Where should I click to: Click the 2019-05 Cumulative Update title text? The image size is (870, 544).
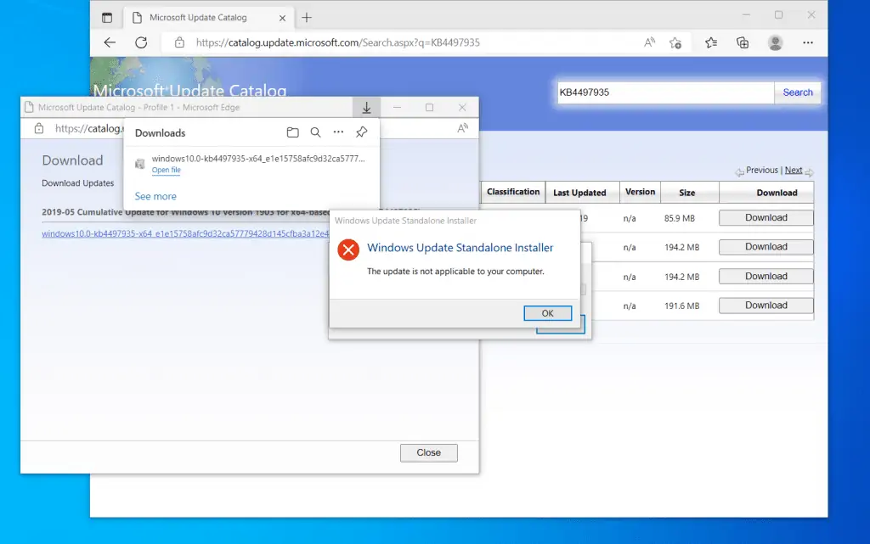pyautogui.click(x=185, y=212)
